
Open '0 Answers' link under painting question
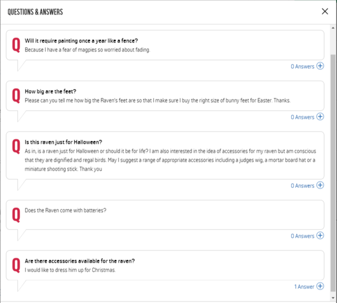pos(302,66)
